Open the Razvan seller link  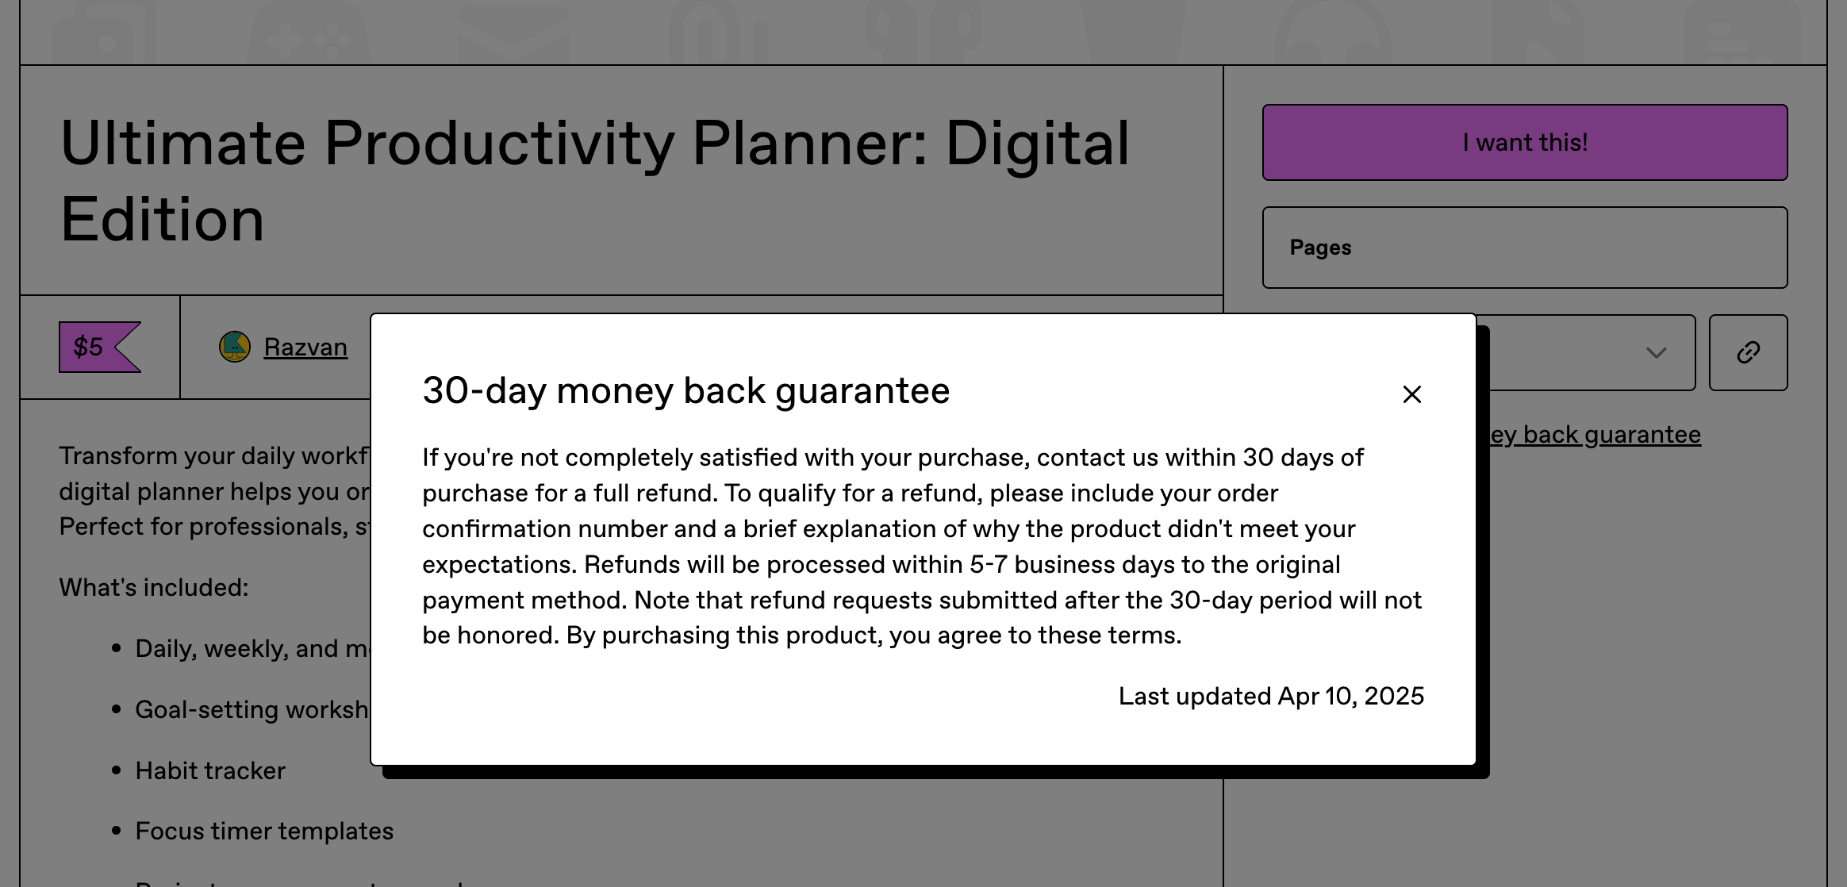point(305,347)
